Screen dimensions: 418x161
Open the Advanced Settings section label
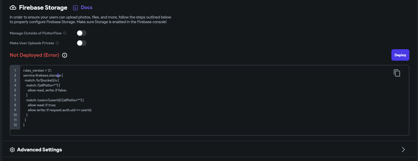click(39, 150)
